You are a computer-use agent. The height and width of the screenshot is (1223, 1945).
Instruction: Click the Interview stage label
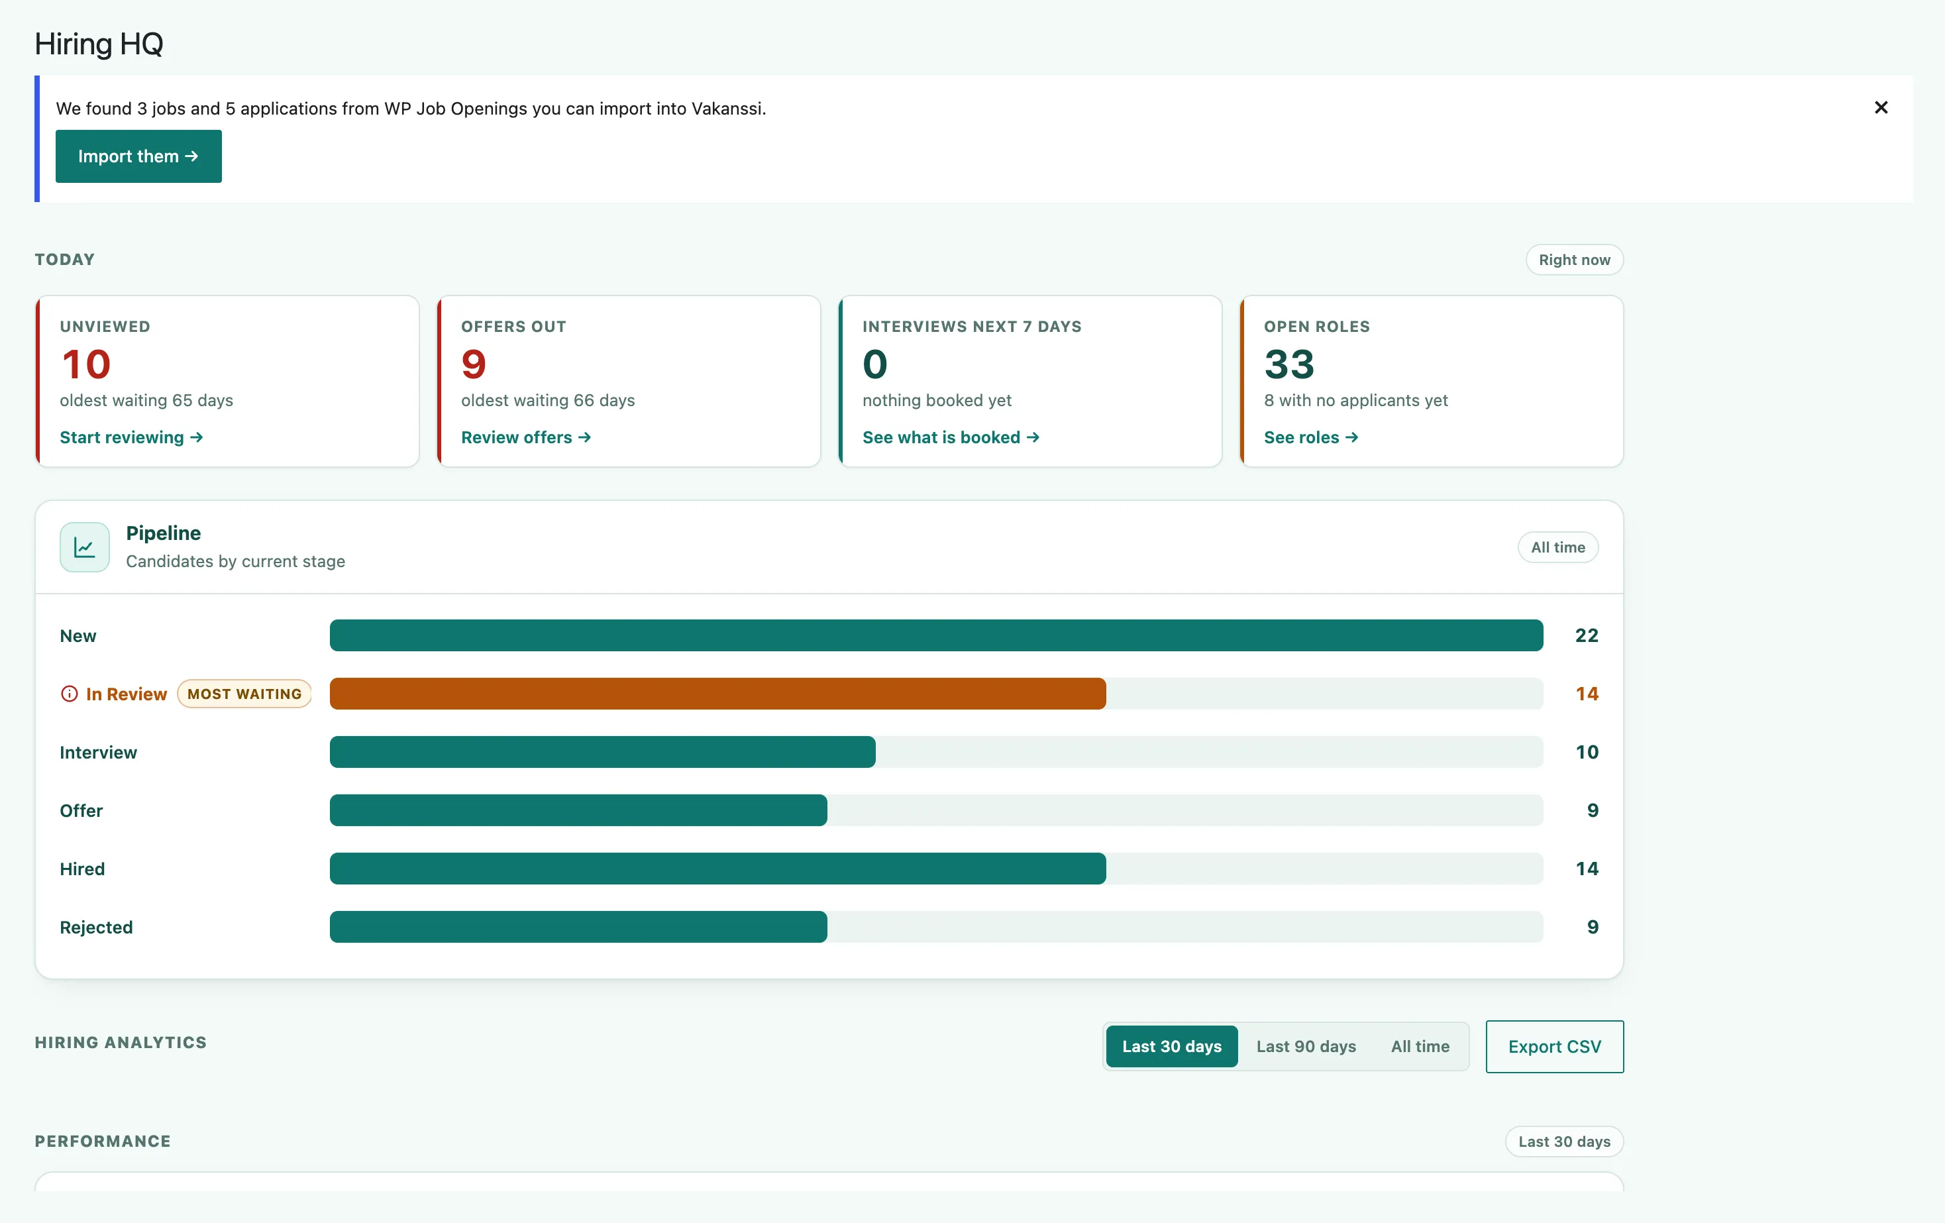pos(99,752)
